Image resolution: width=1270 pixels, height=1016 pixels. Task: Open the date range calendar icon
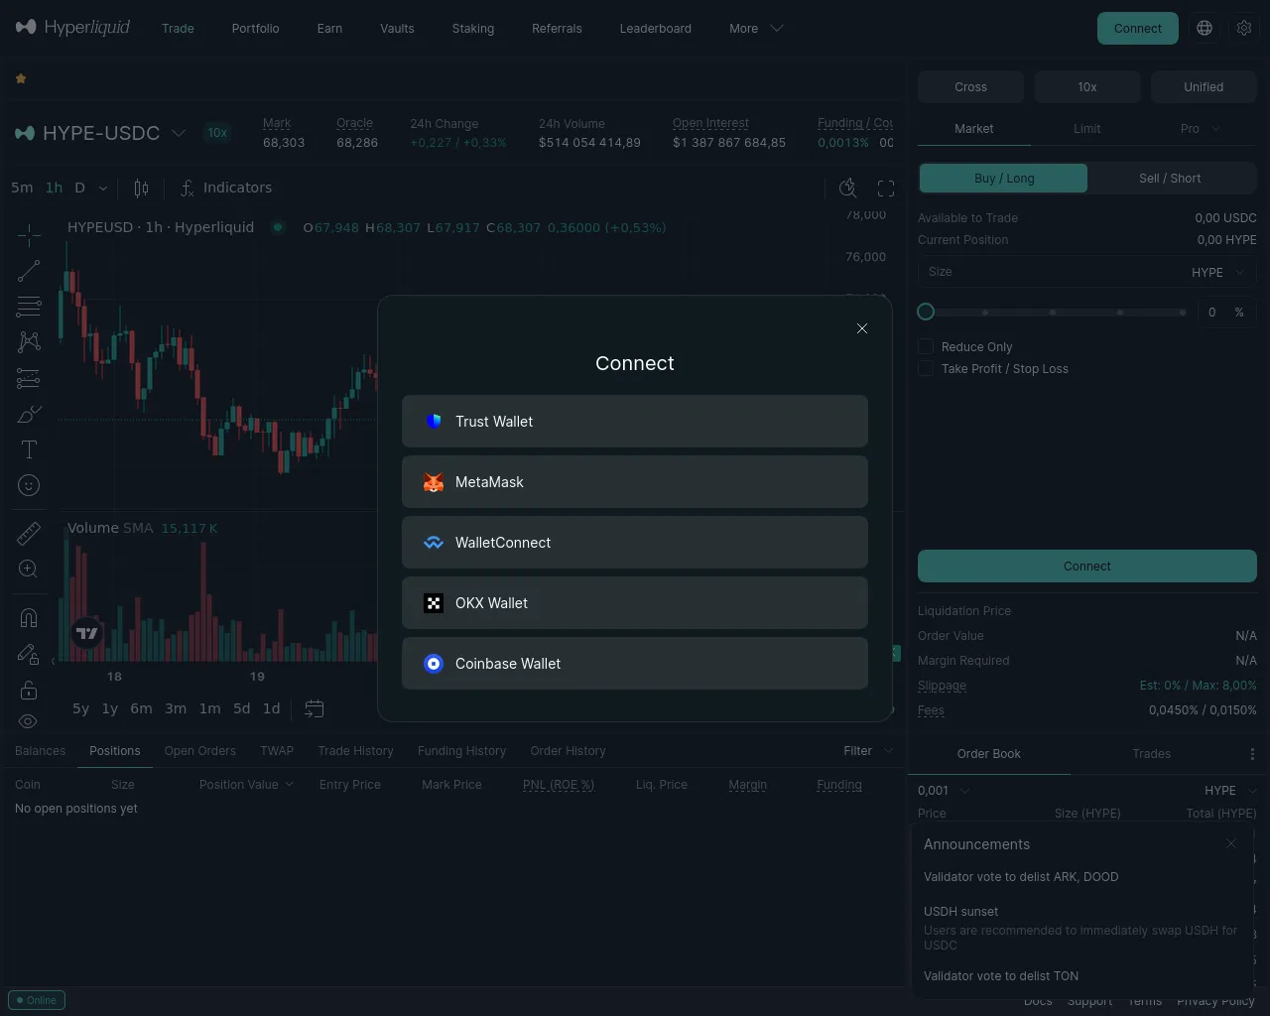[315, 708]
